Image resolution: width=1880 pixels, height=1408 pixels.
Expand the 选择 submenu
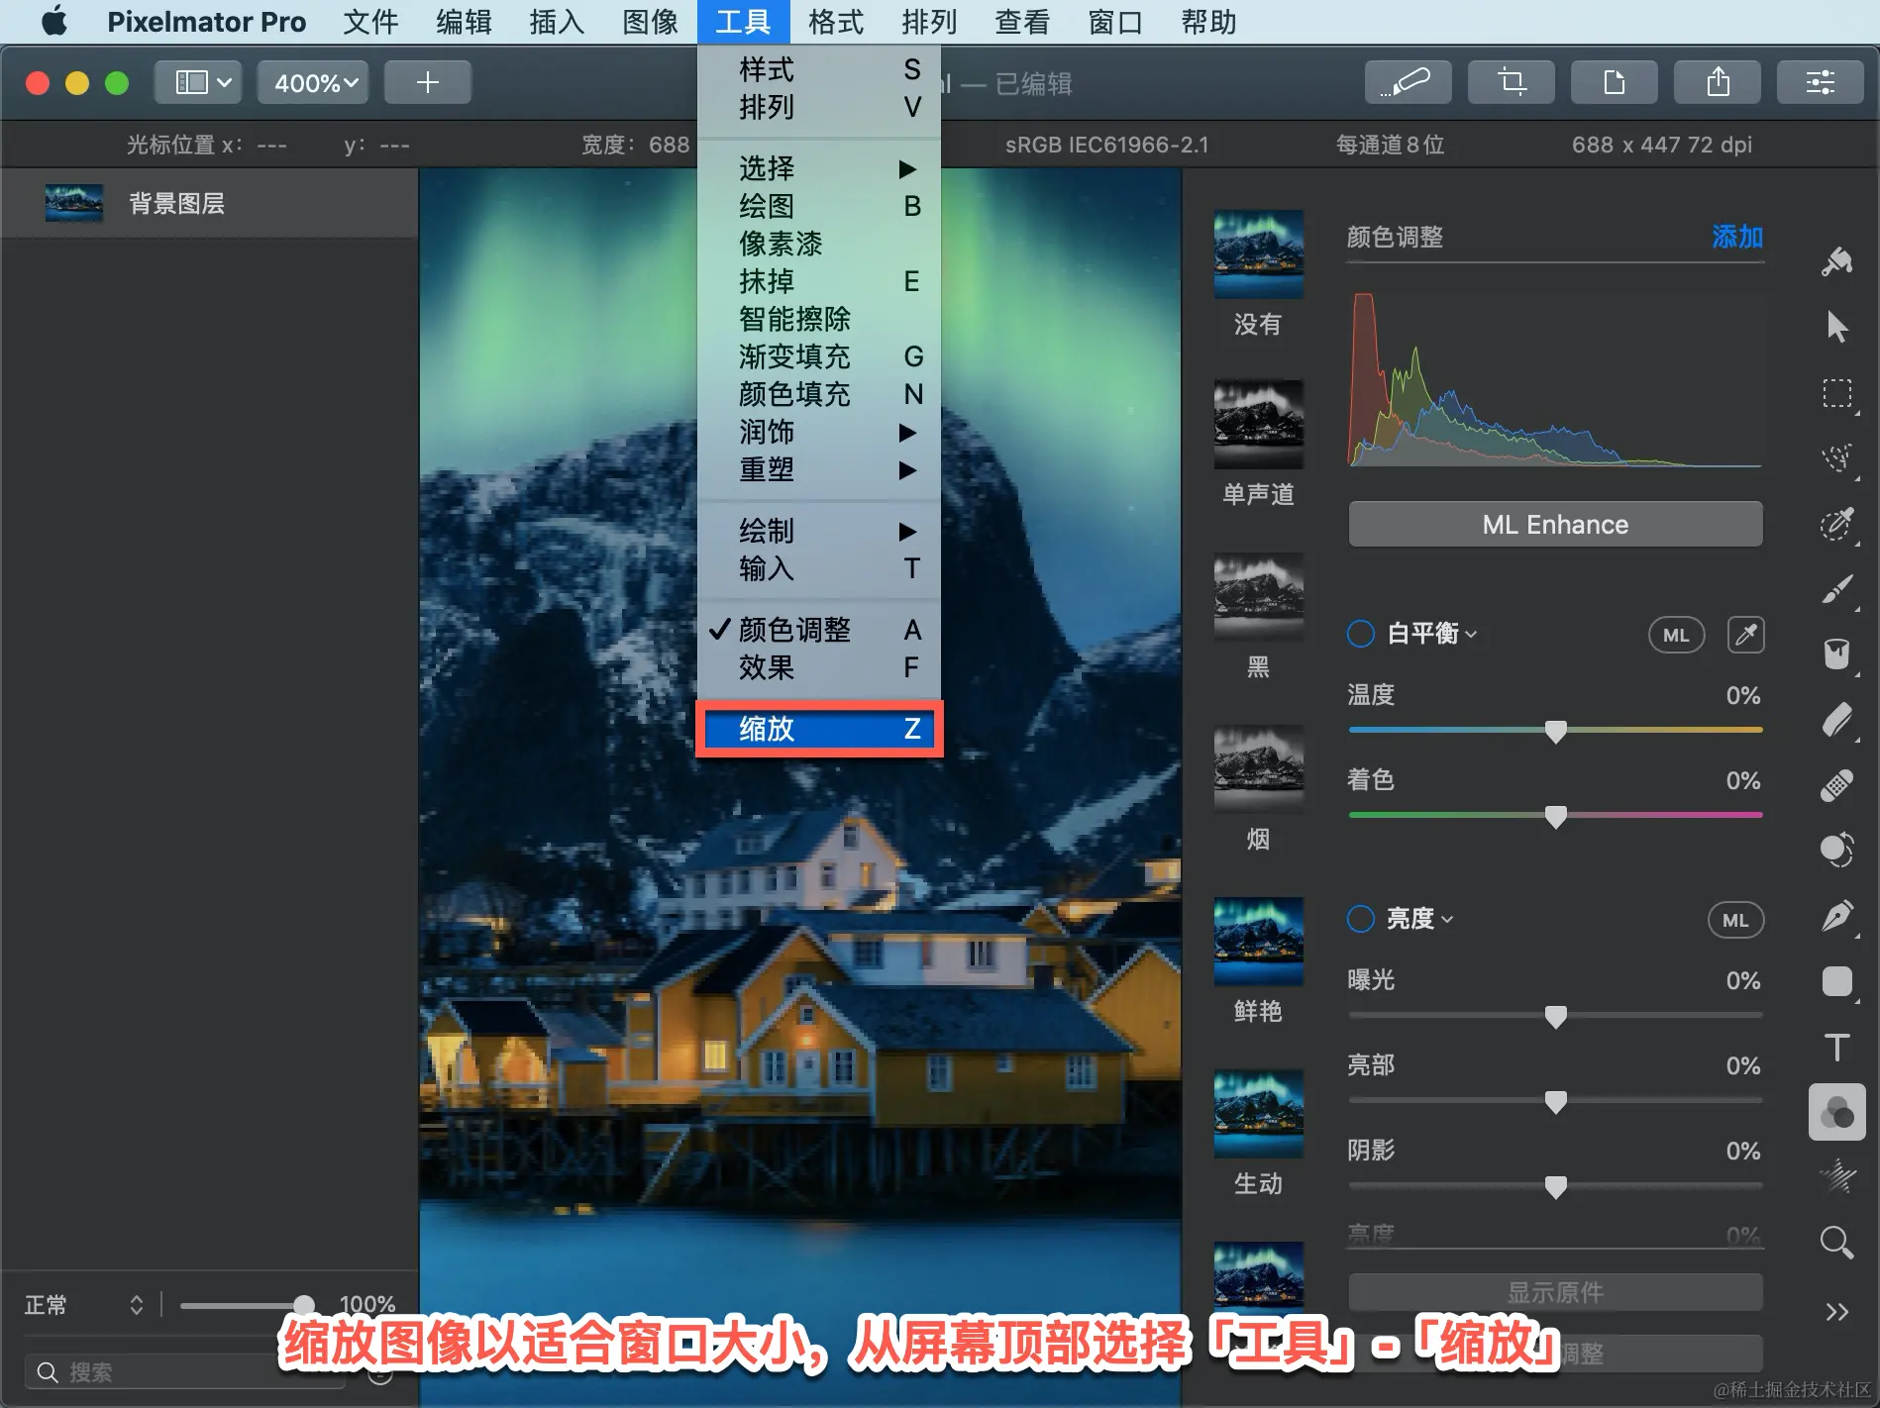coord(819,168)
